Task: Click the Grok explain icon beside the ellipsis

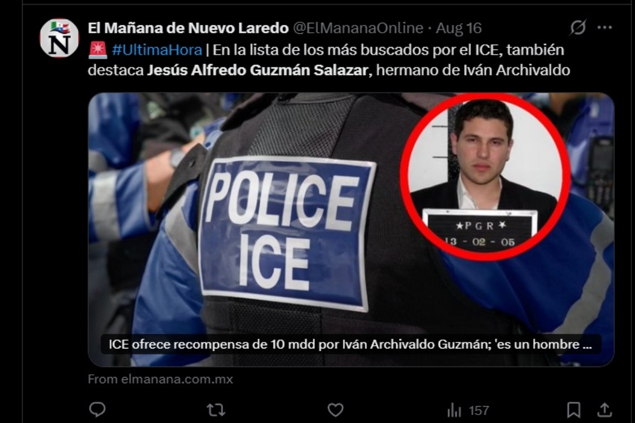Action: pyautogui.click(x=578, y=27)
